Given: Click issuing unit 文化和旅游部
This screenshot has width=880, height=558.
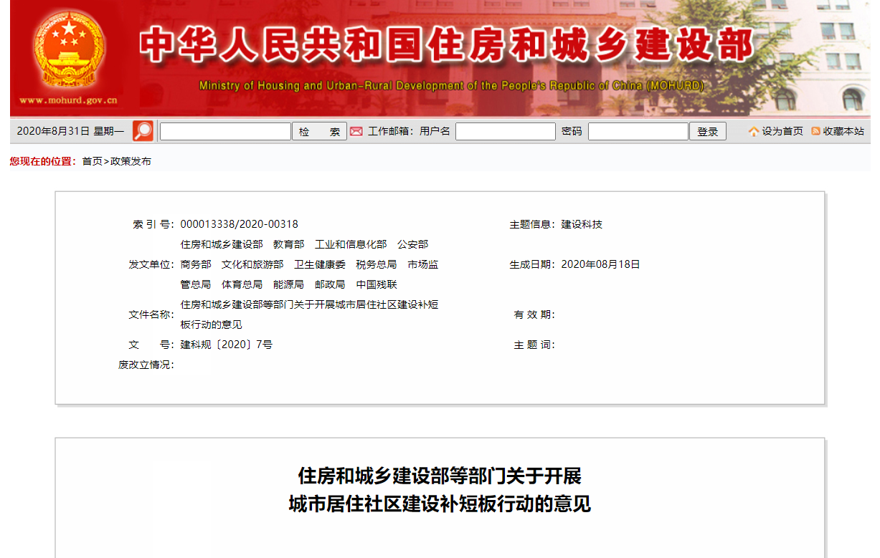Looking at the screenshot, I should (x=252, y=264).
